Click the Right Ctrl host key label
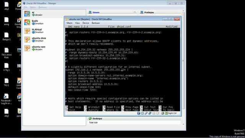Image resolution: width=245 pixels, height=138 pixels. click(172, 113)
